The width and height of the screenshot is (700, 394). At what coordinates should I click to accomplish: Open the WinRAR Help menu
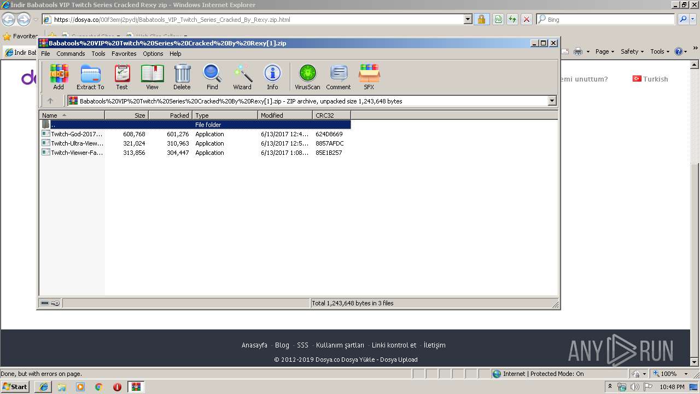(x=176, y=54)
